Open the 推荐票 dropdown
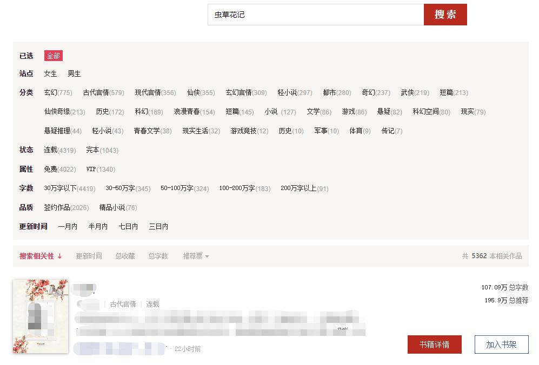The width and height of the screenshot is (539, 365). [x=190, y=256]
